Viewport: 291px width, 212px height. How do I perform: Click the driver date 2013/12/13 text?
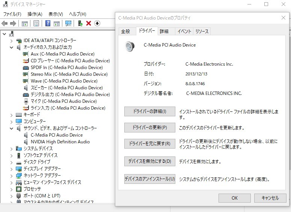point(196,74)
